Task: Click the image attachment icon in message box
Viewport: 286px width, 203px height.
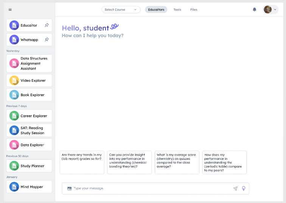Action: tap(69, 188)
